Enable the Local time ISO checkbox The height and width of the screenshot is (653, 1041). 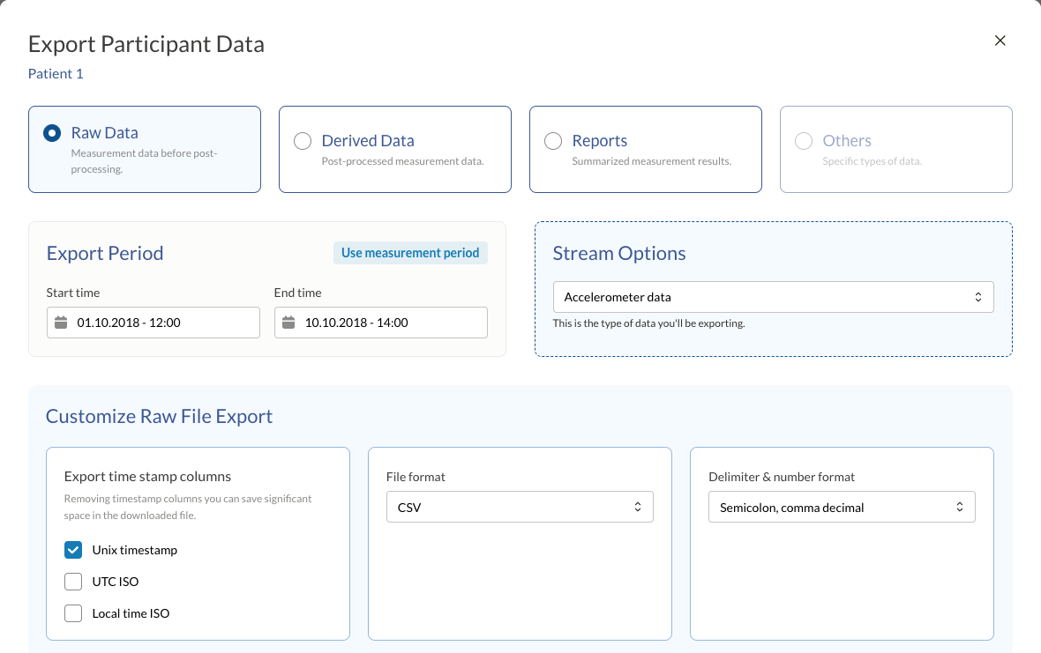coord(73,613)
